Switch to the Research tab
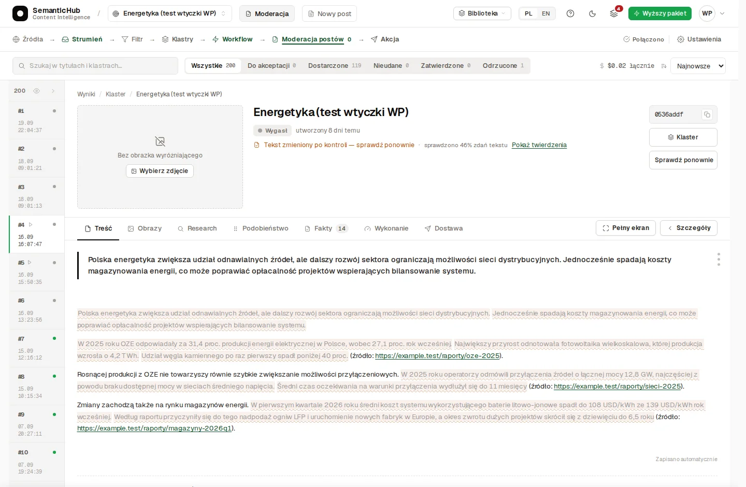 197,228
